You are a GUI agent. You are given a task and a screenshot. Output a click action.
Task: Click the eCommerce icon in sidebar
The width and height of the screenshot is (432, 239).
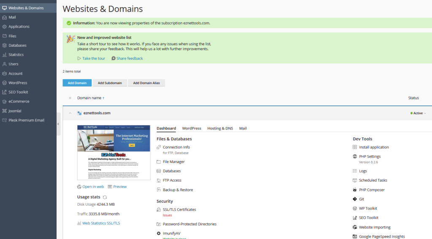(x=4, y=102)
